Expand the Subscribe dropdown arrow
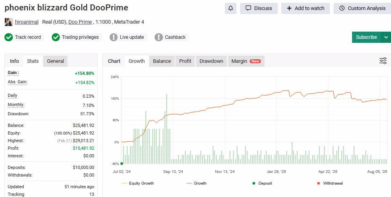Viewport: 391px width, 197px height. click(386, 37)
